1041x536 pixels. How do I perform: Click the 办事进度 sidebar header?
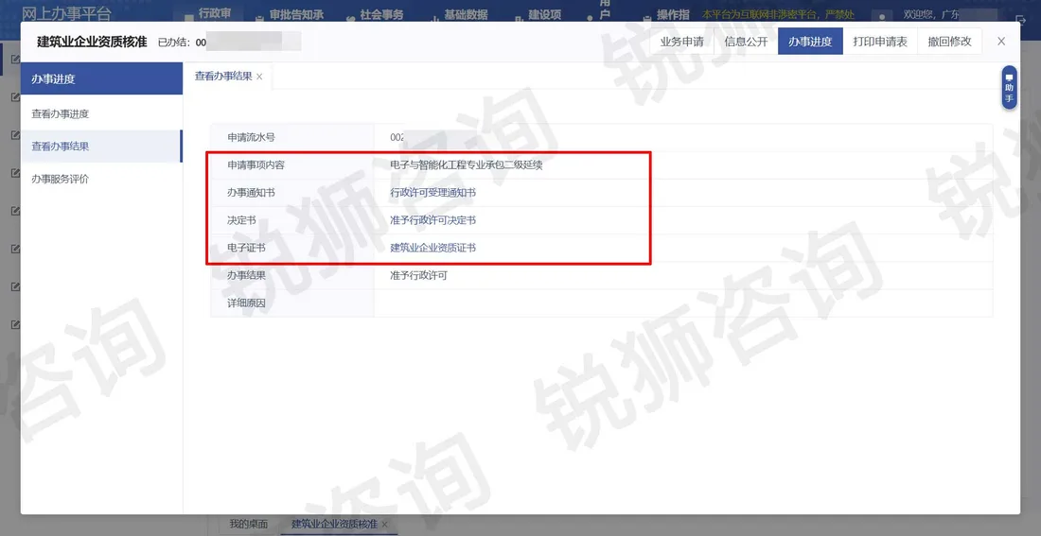101,79
